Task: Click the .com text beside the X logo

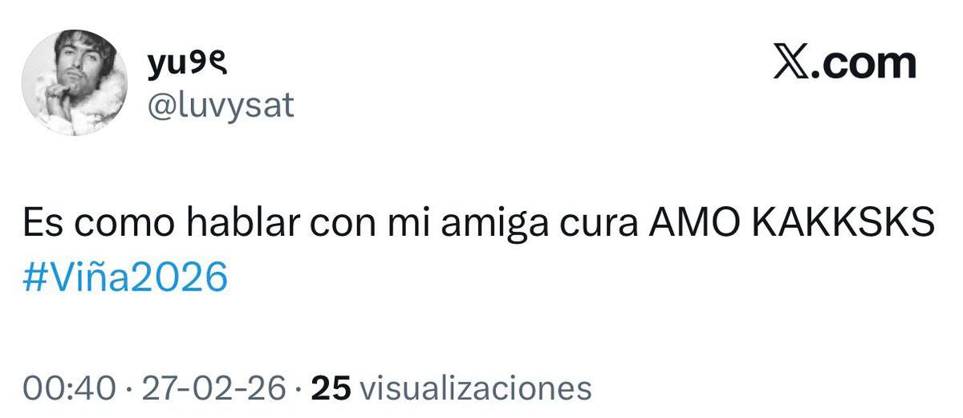Action: click(x=862, y=64)
